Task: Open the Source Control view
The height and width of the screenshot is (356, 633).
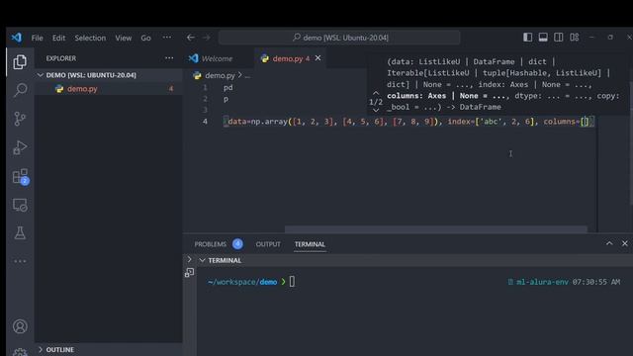Action: point(20,119)
